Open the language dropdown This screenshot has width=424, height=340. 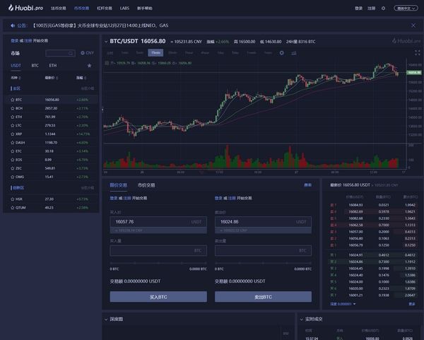pos(406,8)
